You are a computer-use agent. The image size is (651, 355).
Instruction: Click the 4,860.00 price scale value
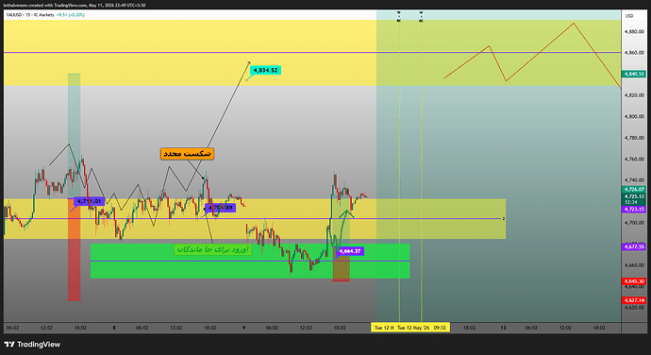point(634,53)
